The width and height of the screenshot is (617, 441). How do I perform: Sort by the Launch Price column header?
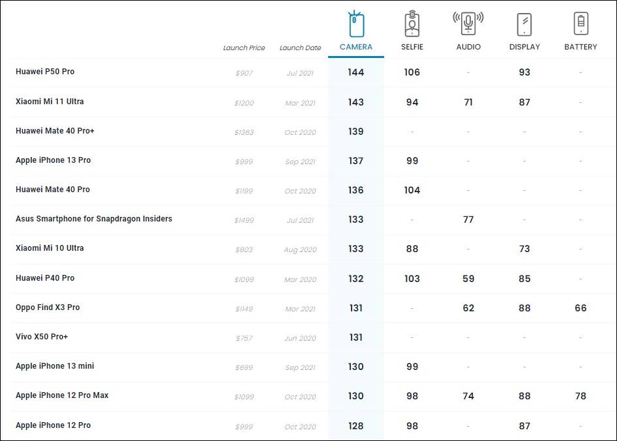(244, 48)
